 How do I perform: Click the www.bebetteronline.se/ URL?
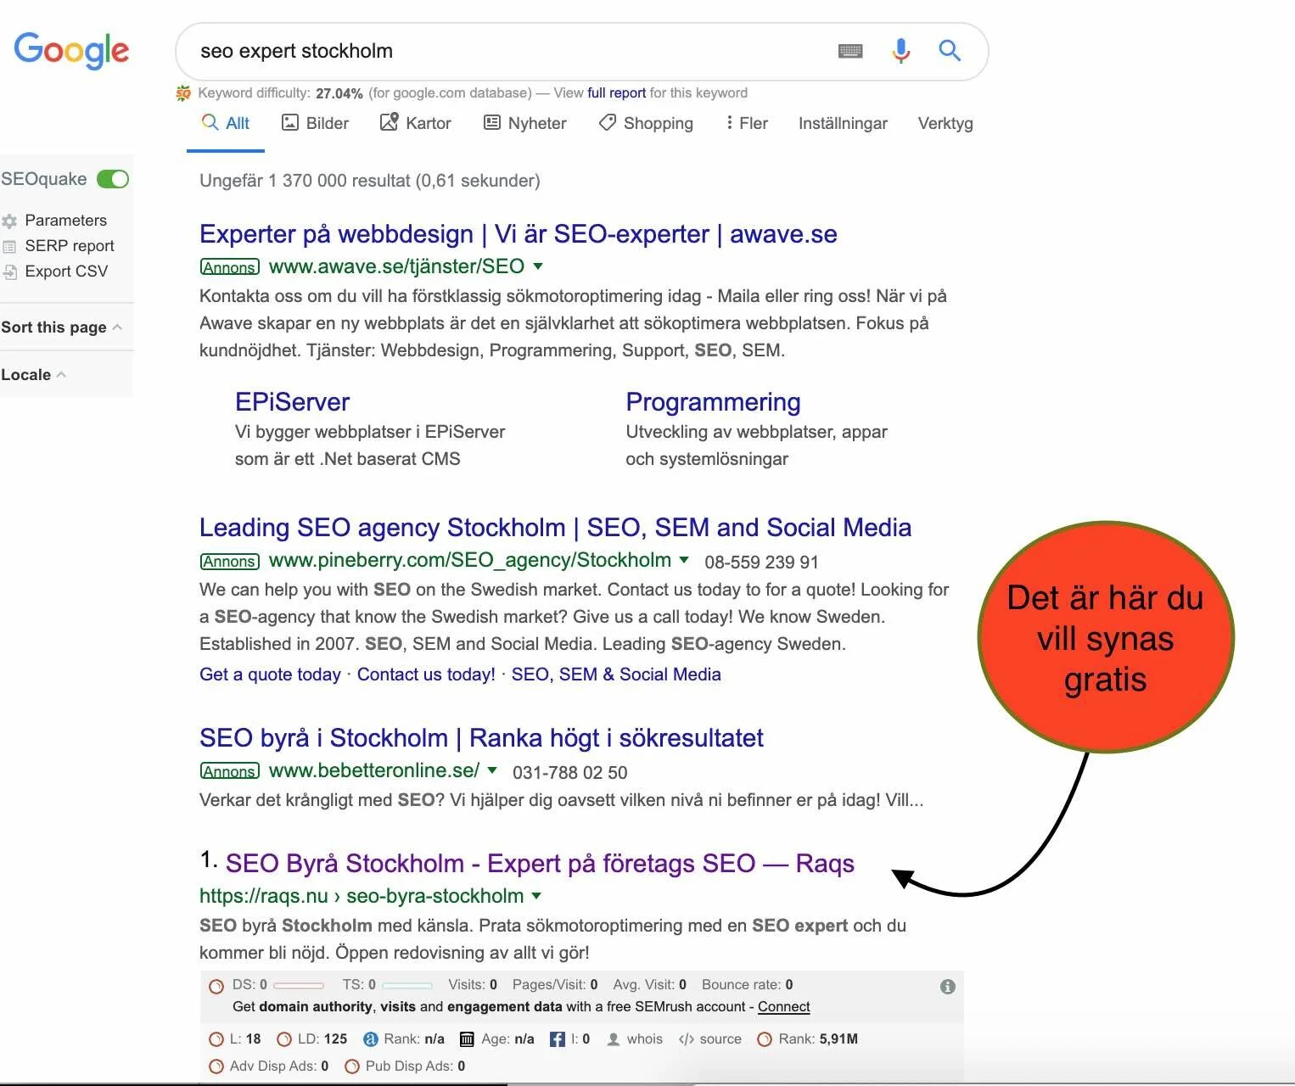[x=374, y=770]
